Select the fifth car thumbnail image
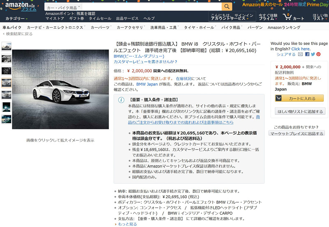The width and height of the screenshot is (329, 227). coord(7,95)
